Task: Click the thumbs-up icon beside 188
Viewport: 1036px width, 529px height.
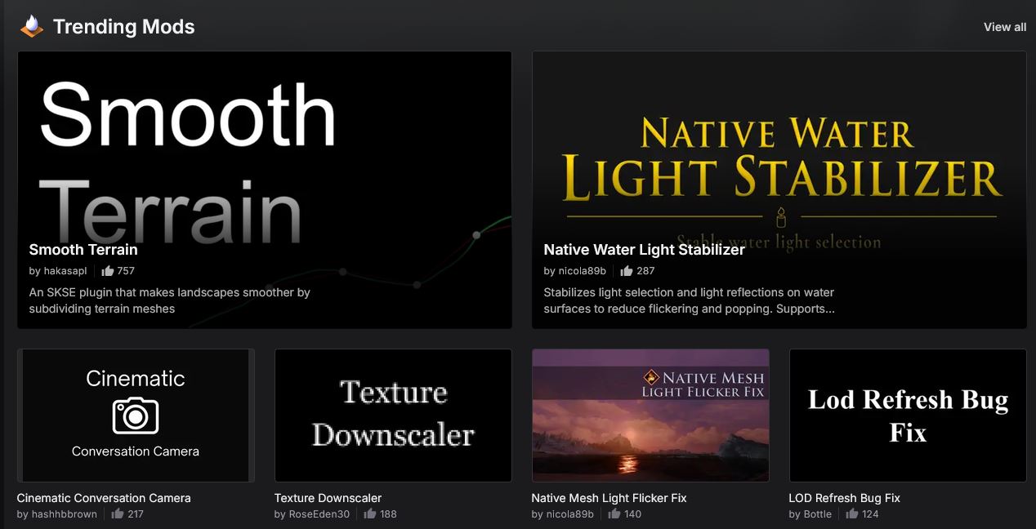Action: click(370, 514)
